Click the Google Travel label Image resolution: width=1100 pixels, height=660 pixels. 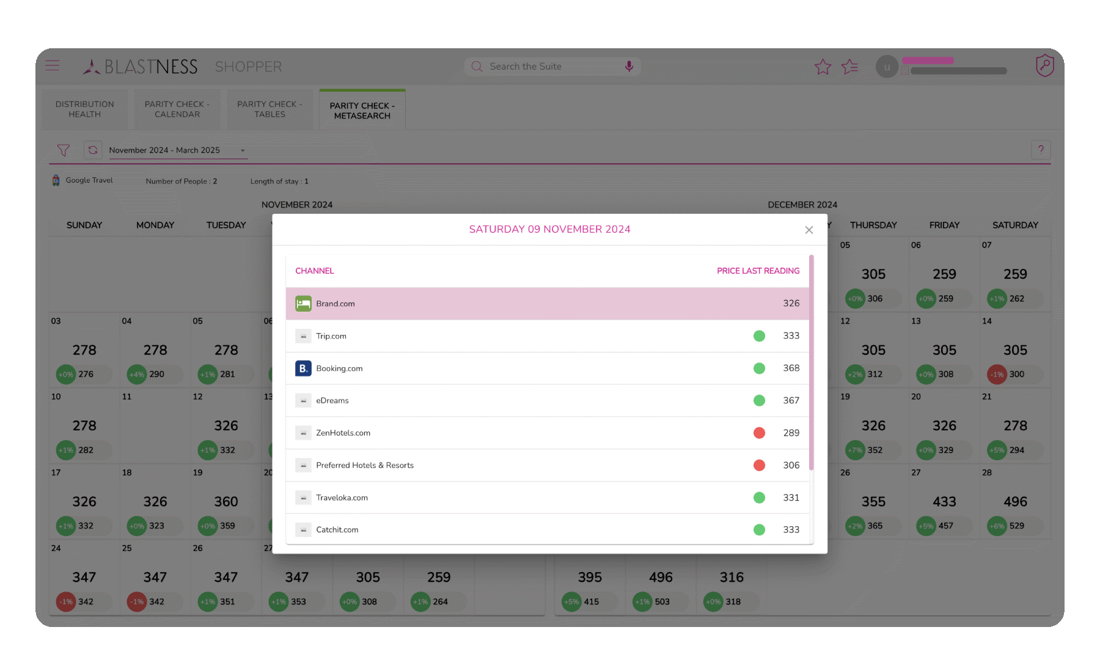coord(89,180)
